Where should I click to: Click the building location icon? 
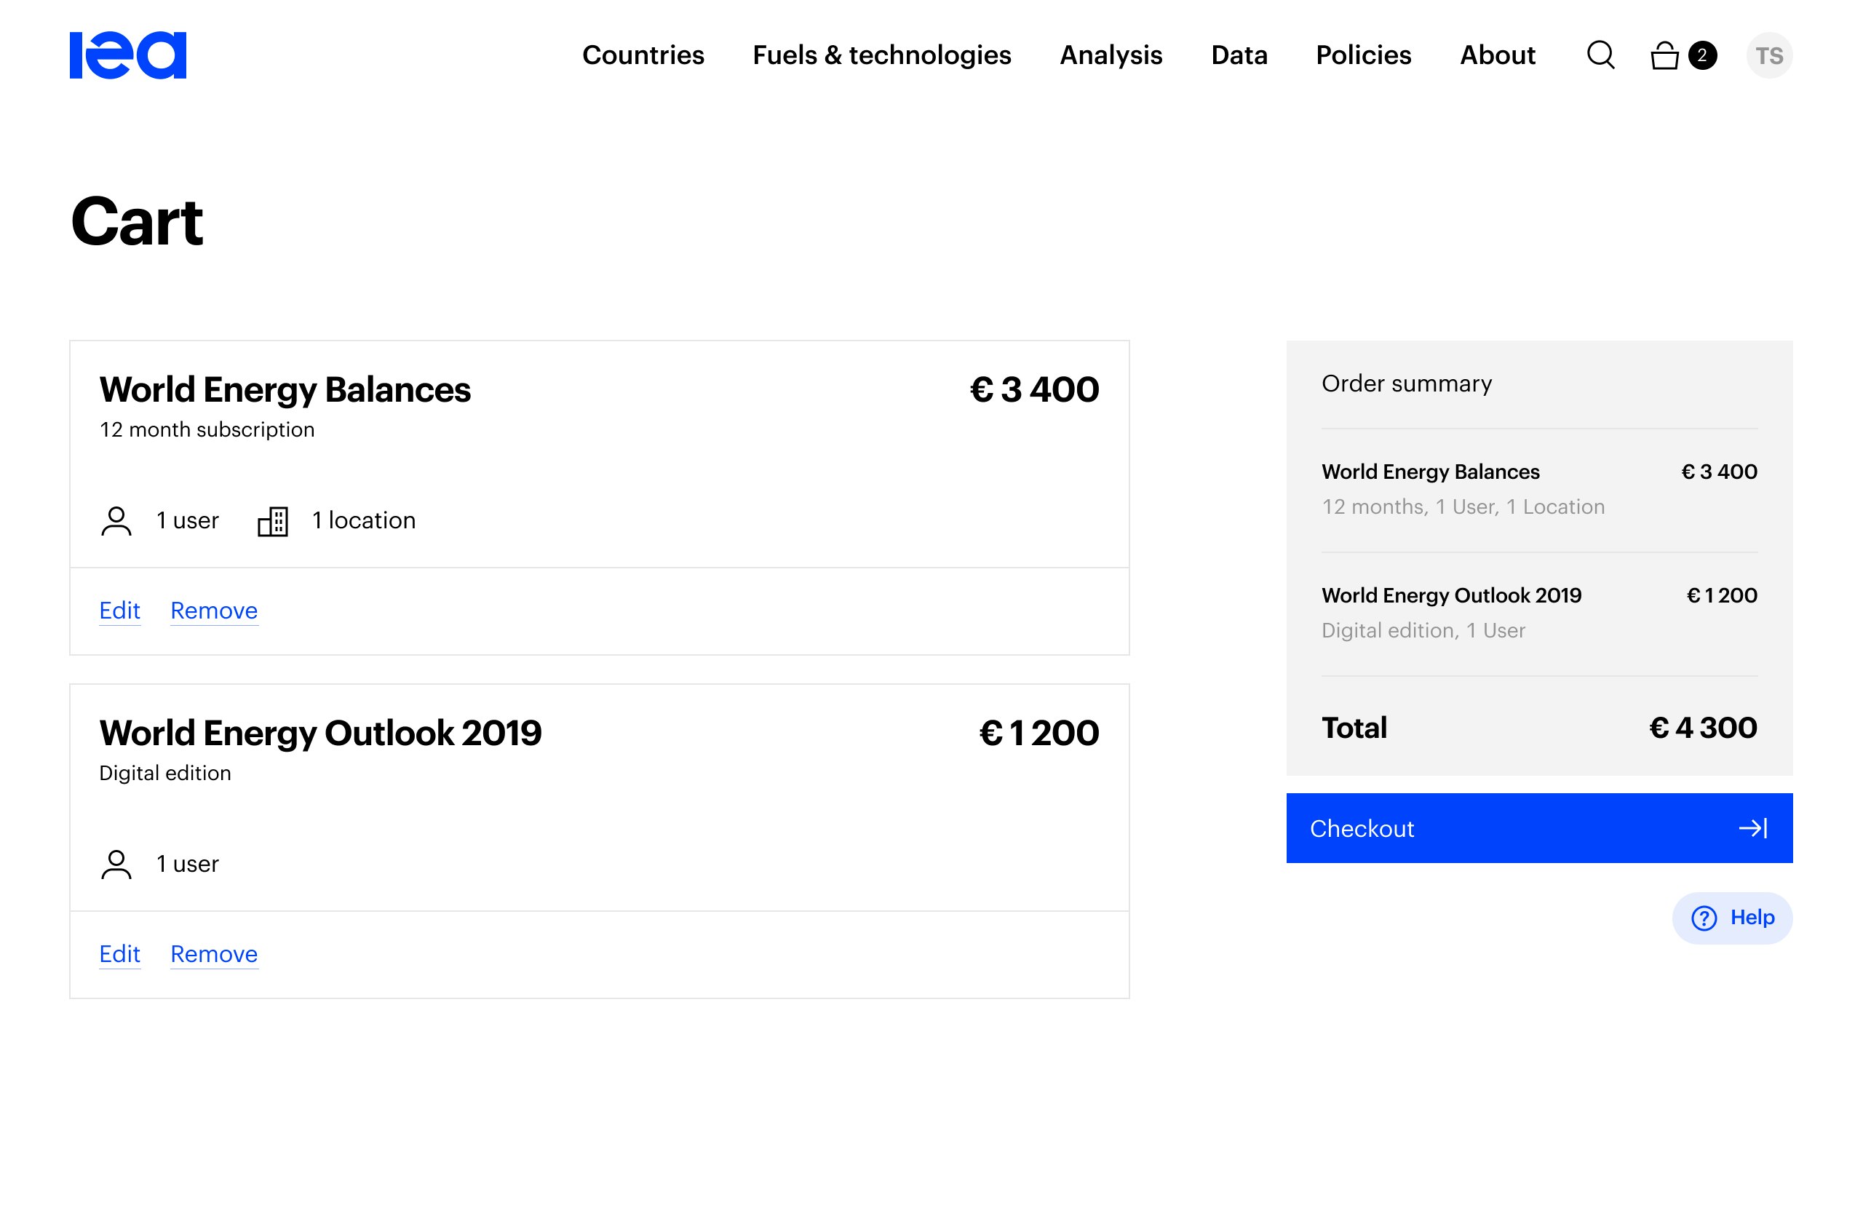(x=273, y=522)
